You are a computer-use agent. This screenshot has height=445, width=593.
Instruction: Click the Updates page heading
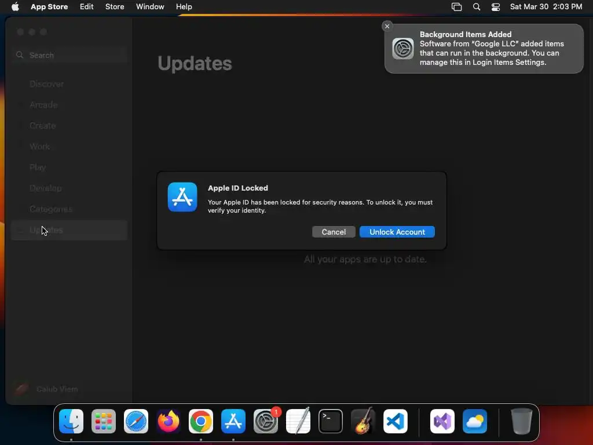(195, 63)
